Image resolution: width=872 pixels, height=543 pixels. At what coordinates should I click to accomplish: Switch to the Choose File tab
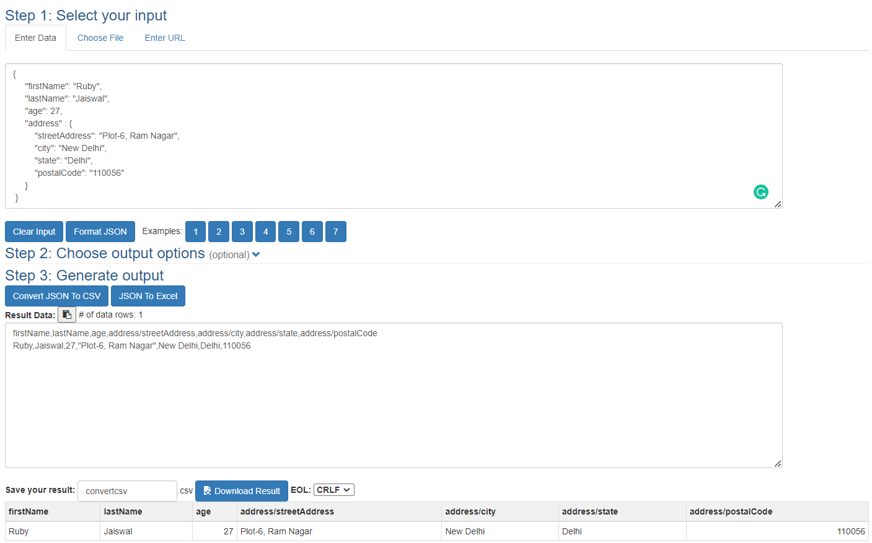[100, 38]
